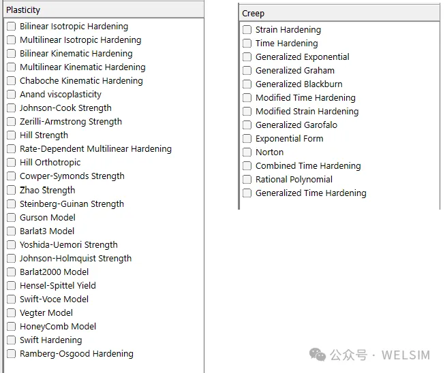Check the Hill Orthotropic option
This screenshot has height=373, width=445.
click(x=12, y=163)
